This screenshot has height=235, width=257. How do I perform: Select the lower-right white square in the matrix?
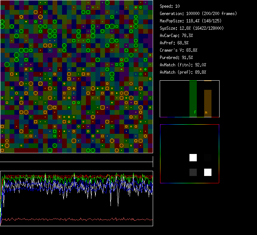208,172
